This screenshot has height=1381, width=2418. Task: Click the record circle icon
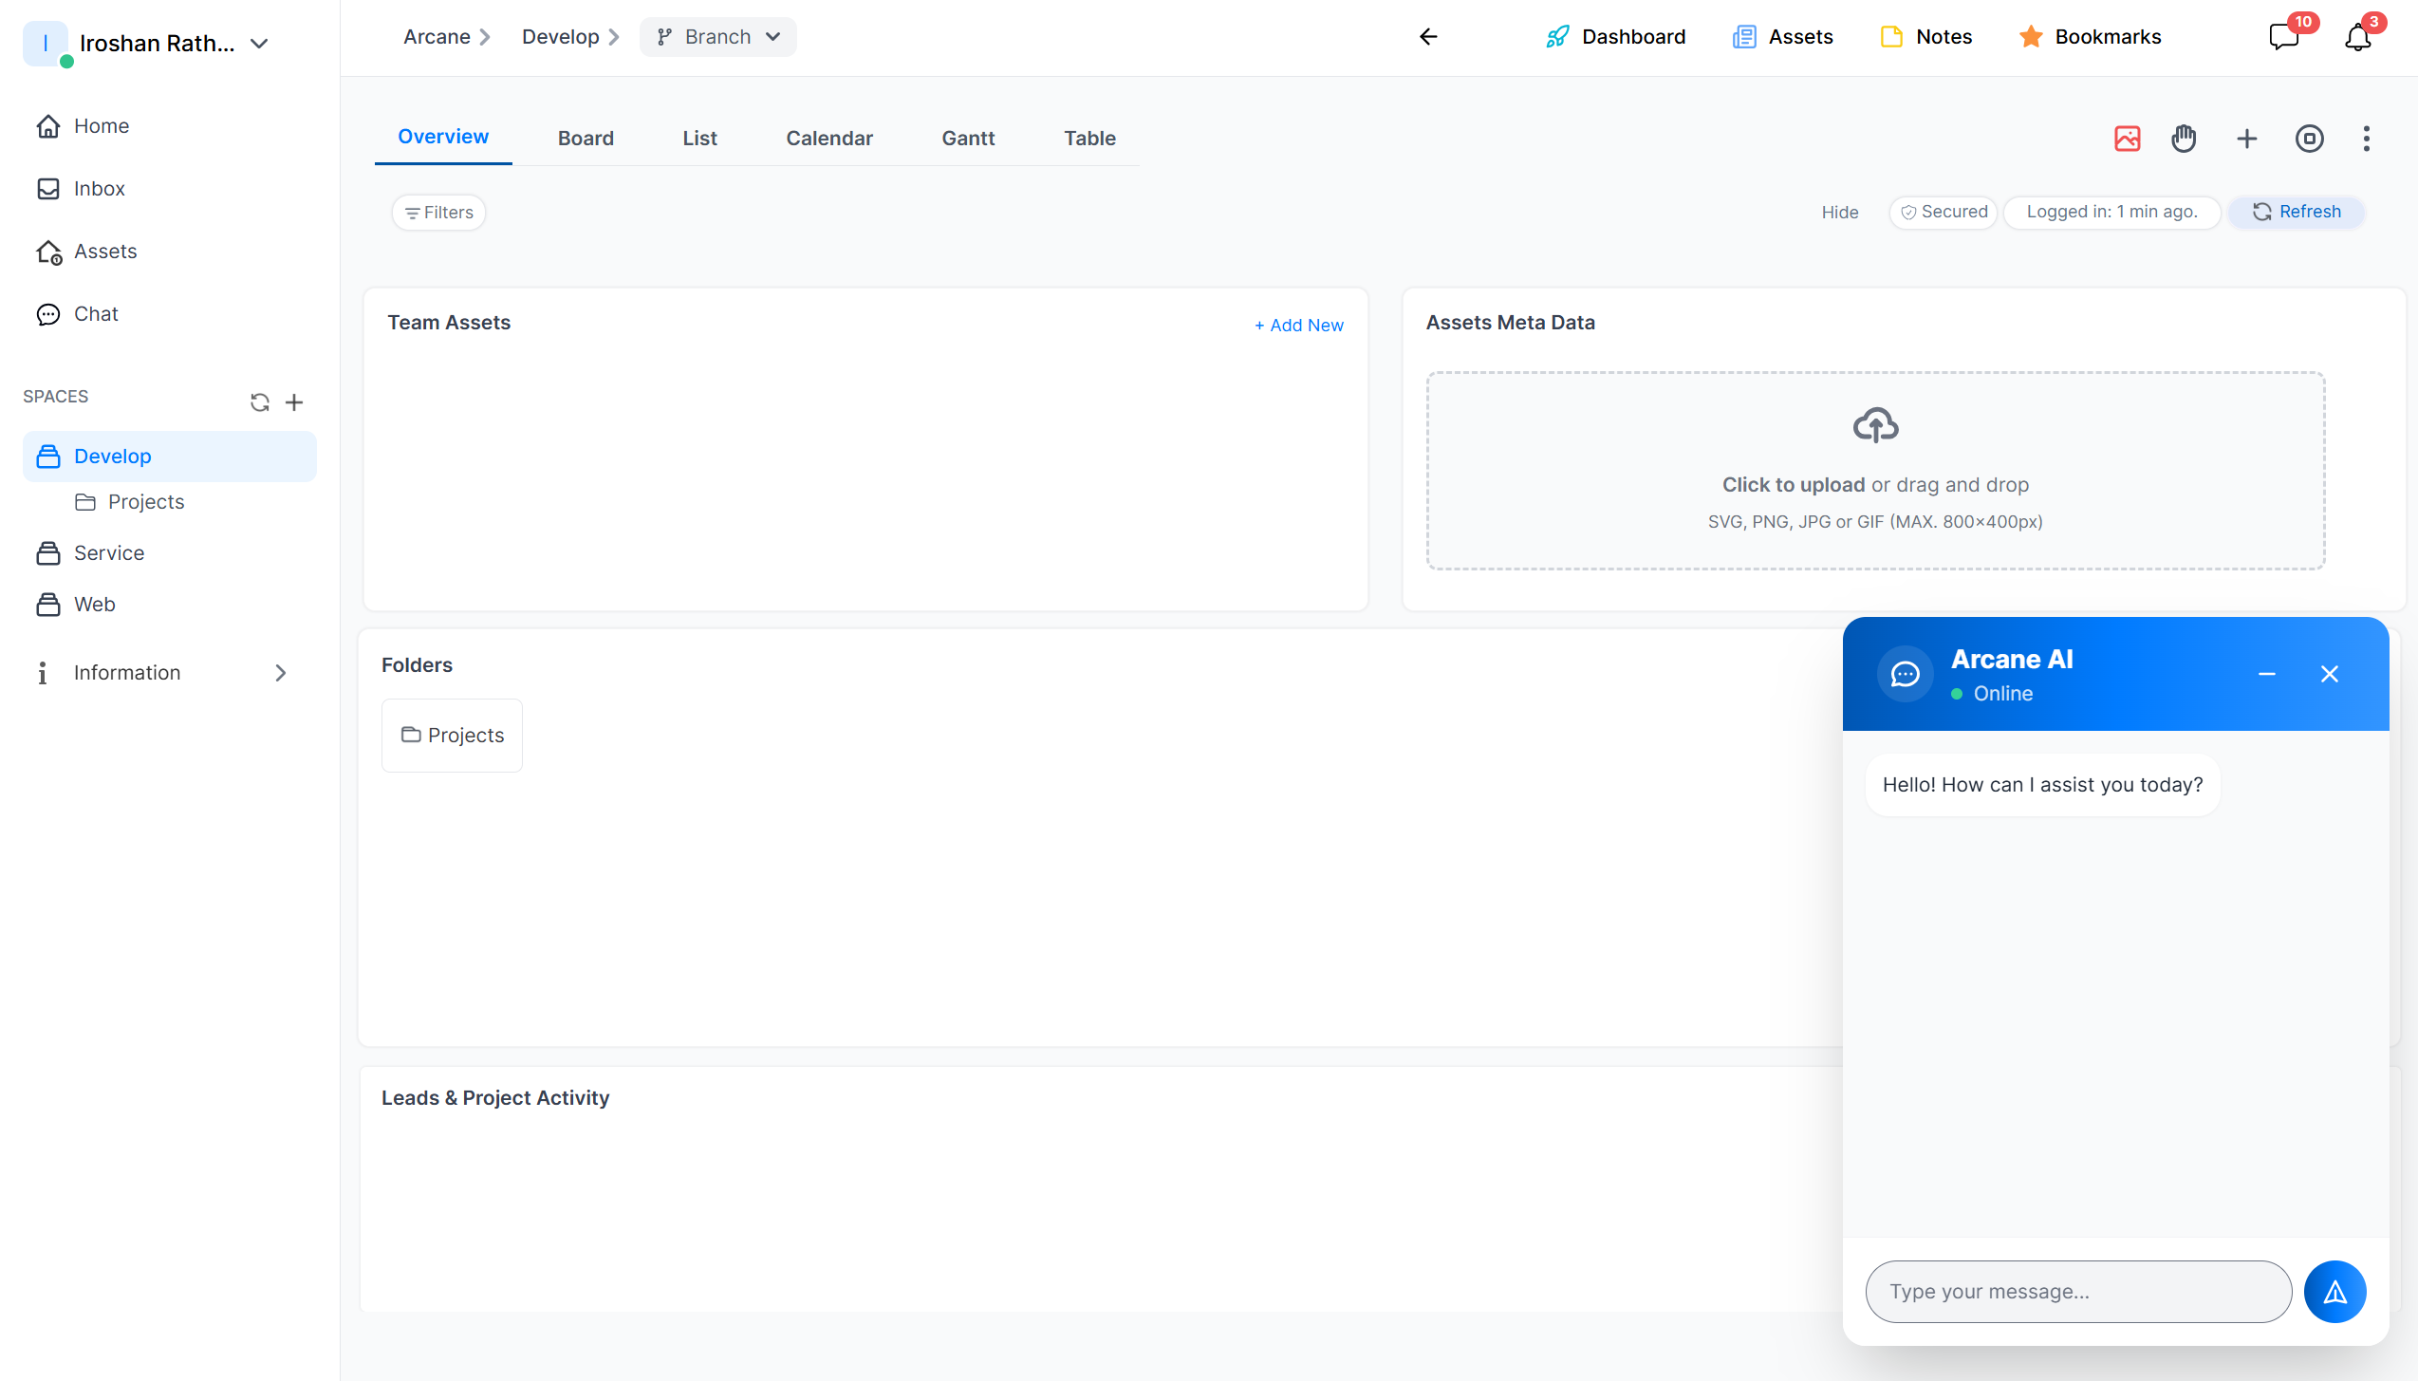tap(2309, 139)
